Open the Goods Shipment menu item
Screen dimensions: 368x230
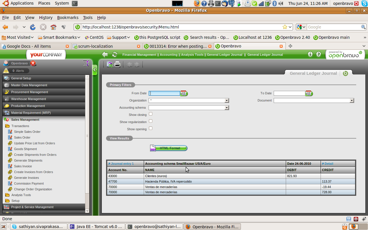point(25,149)
